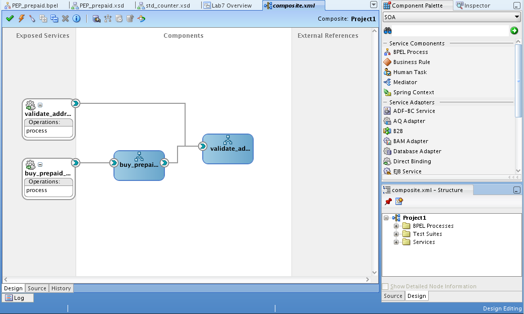
Task: Switch to PEP_prepaid.bpel tab
Action: point(31,6)
